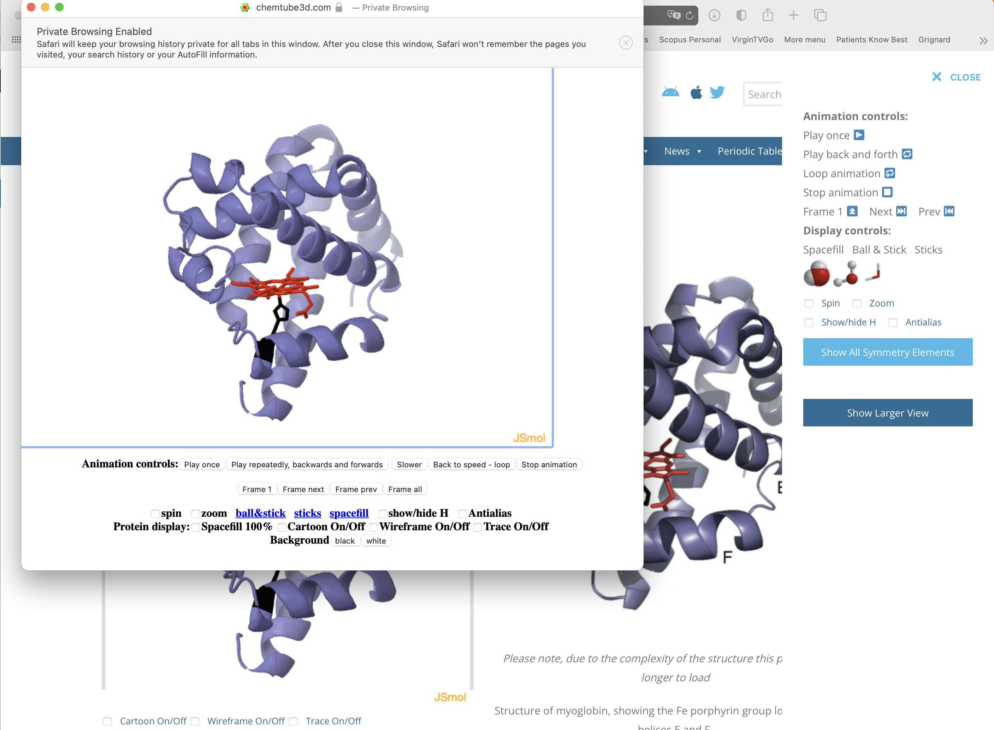Enable Spin checkbox in side panel
994x730 pixels.
[x=809, y=304]
